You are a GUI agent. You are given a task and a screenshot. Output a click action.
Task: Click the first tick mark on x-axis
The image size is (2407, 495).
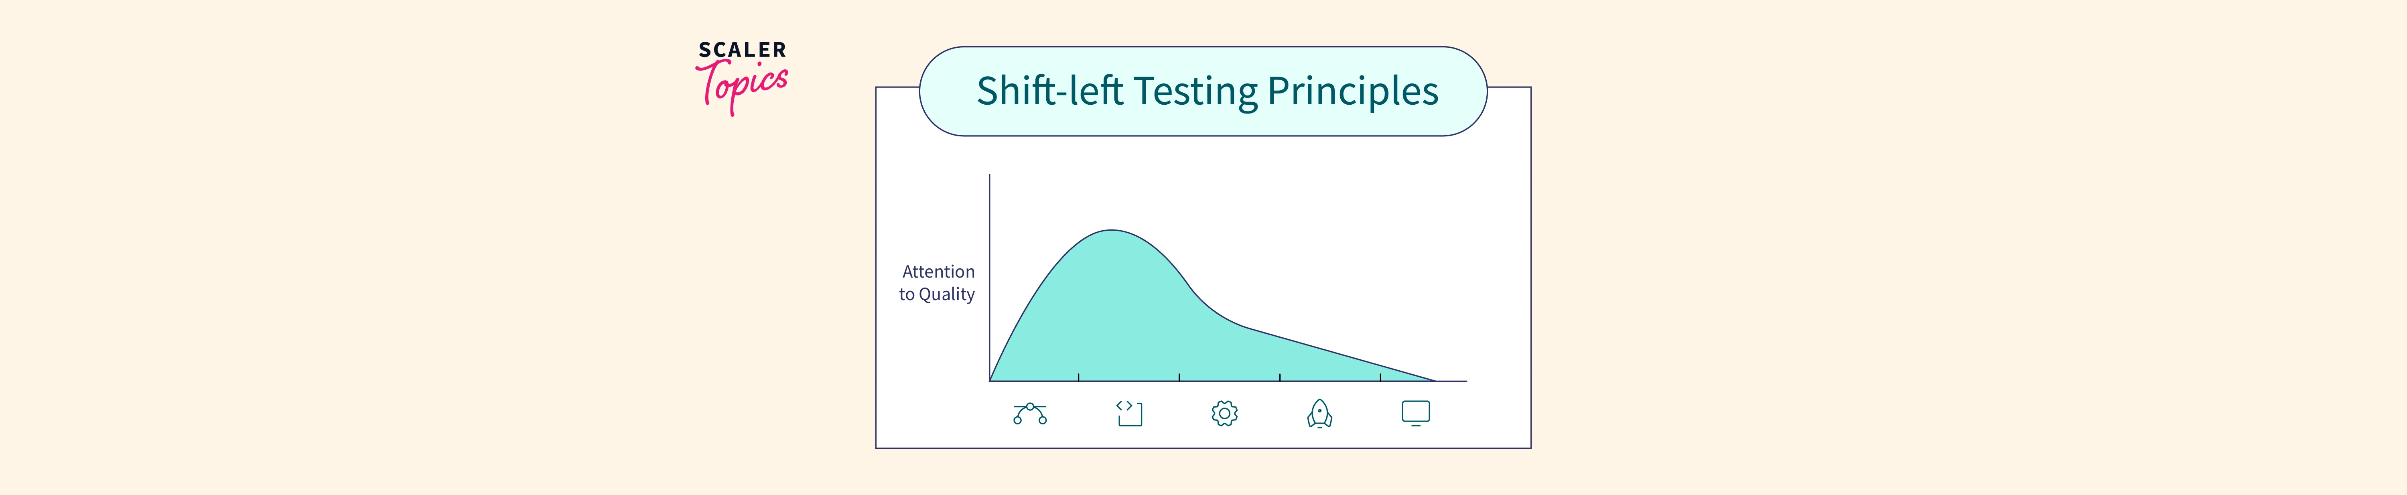pos(1078,377)
